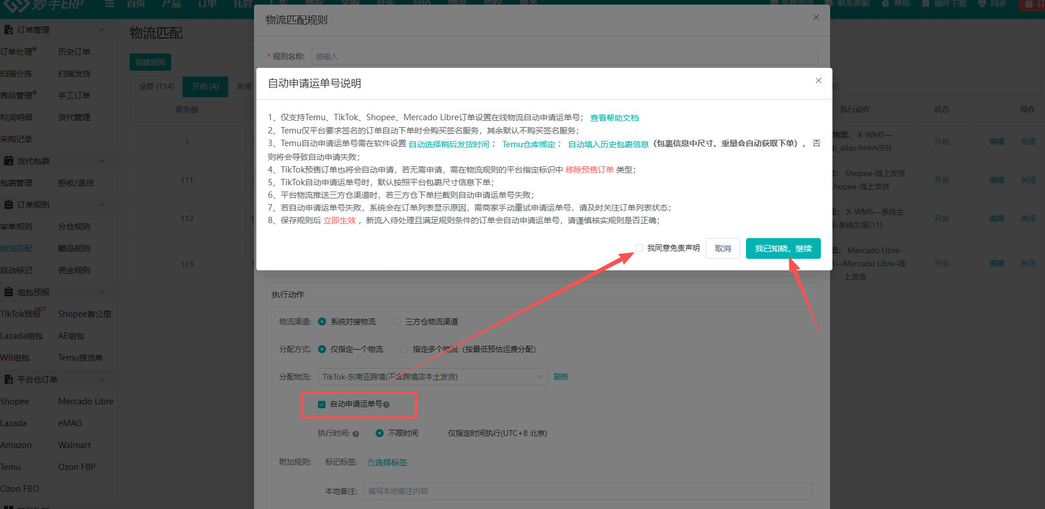1045x509 pixels.
Task: Open 赠品规则 in the sidebar
Action: tap(74, 248)
